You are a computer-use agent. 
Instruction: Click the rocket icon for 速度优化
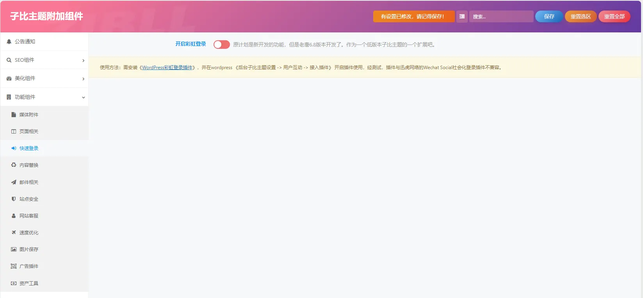pos(14,232)
